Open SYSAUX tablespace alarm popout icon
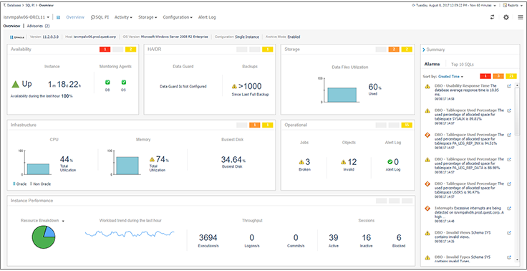Viewport: 527px width, 271px height. [x=509, y=110]
